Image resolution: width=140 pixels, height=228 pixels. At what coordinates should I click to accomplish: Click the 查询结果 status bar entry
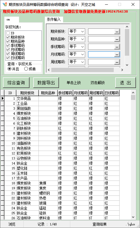click(x=99, y=224)
